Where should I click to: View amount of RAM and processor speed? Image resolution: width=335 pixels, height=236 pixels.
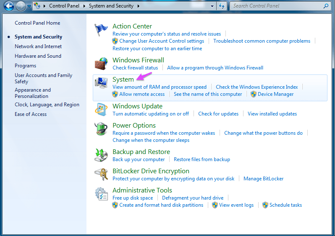(160, 87)
